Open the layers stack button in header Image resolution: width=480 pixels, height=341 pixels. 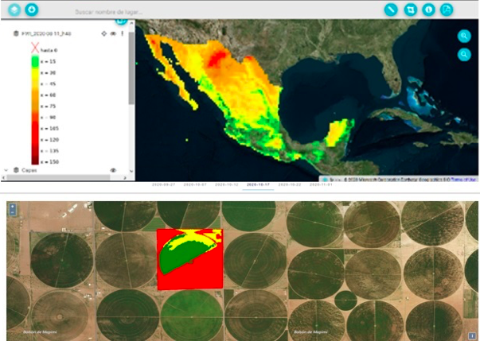(x=14, y=10)
